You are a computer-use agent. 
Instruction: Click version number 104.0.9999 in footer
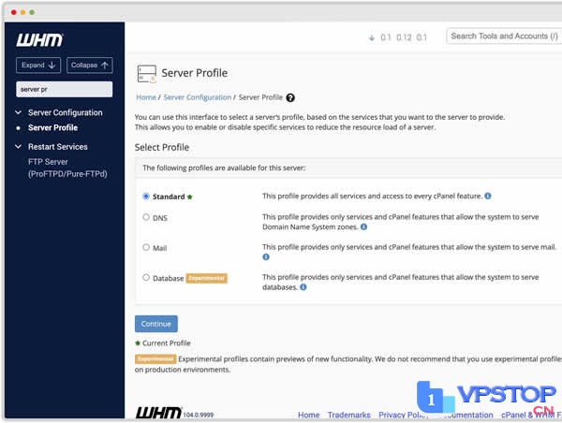[x=199, y=415]
